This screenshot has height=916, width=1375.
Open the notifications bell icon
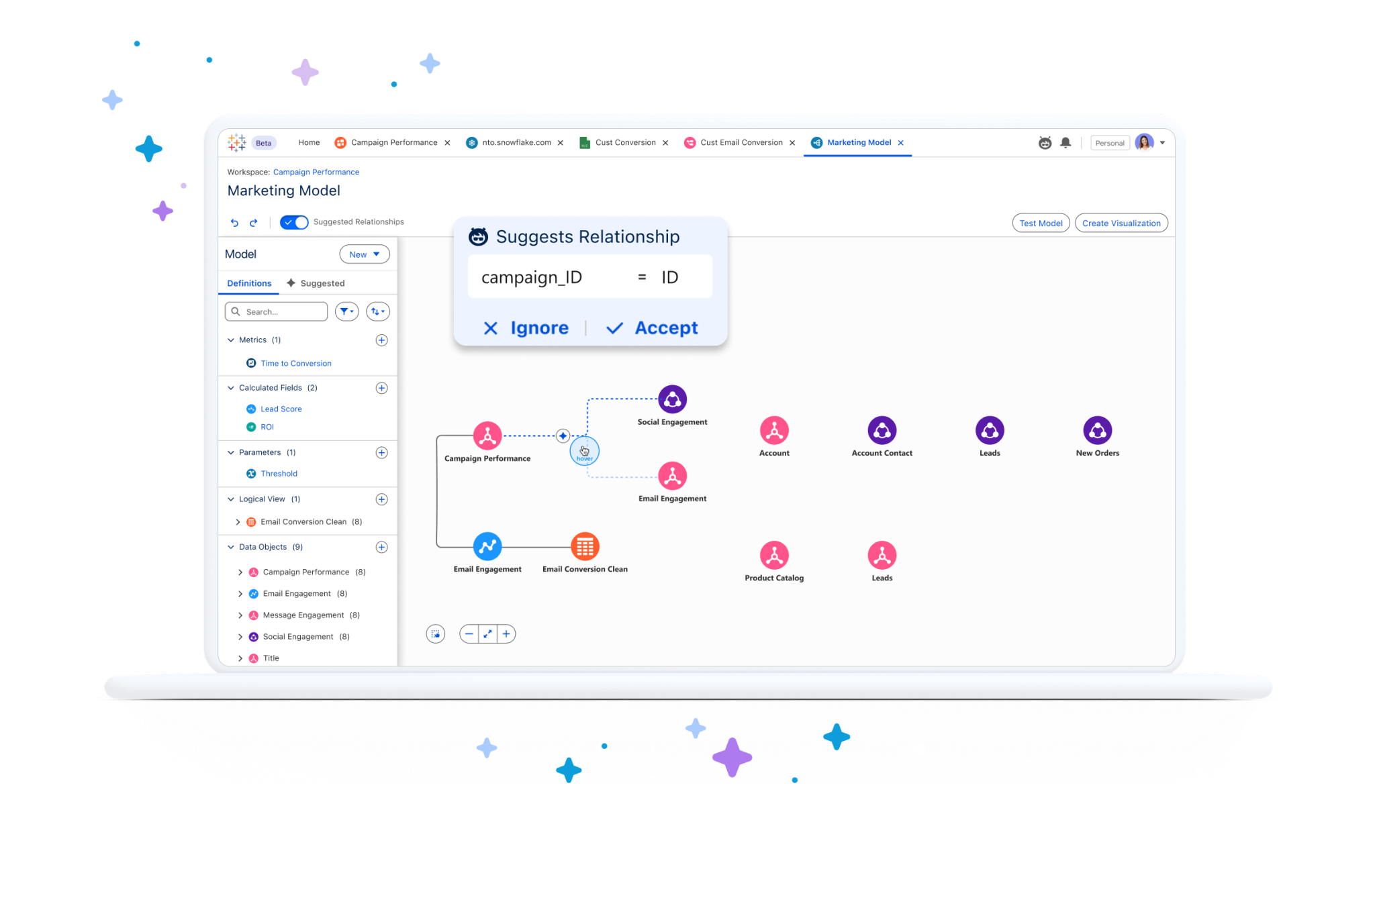[x=1065, y=142]
